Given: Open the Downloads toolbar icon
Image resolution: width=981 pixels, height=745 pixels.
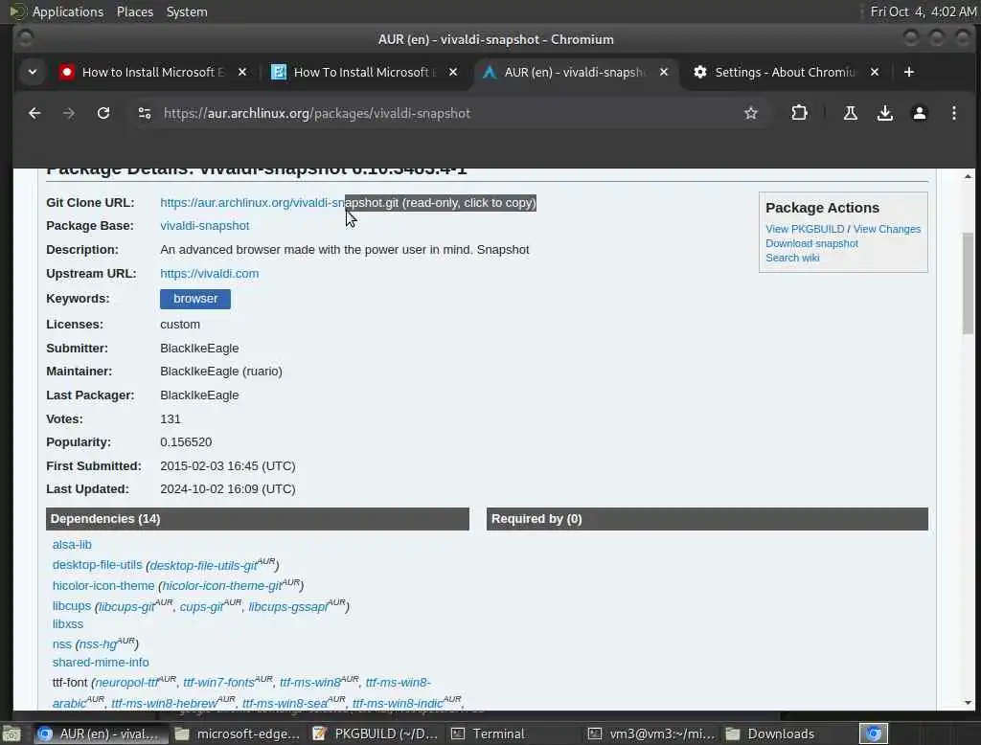Looking at the screenshot, I should pos(884,113).
